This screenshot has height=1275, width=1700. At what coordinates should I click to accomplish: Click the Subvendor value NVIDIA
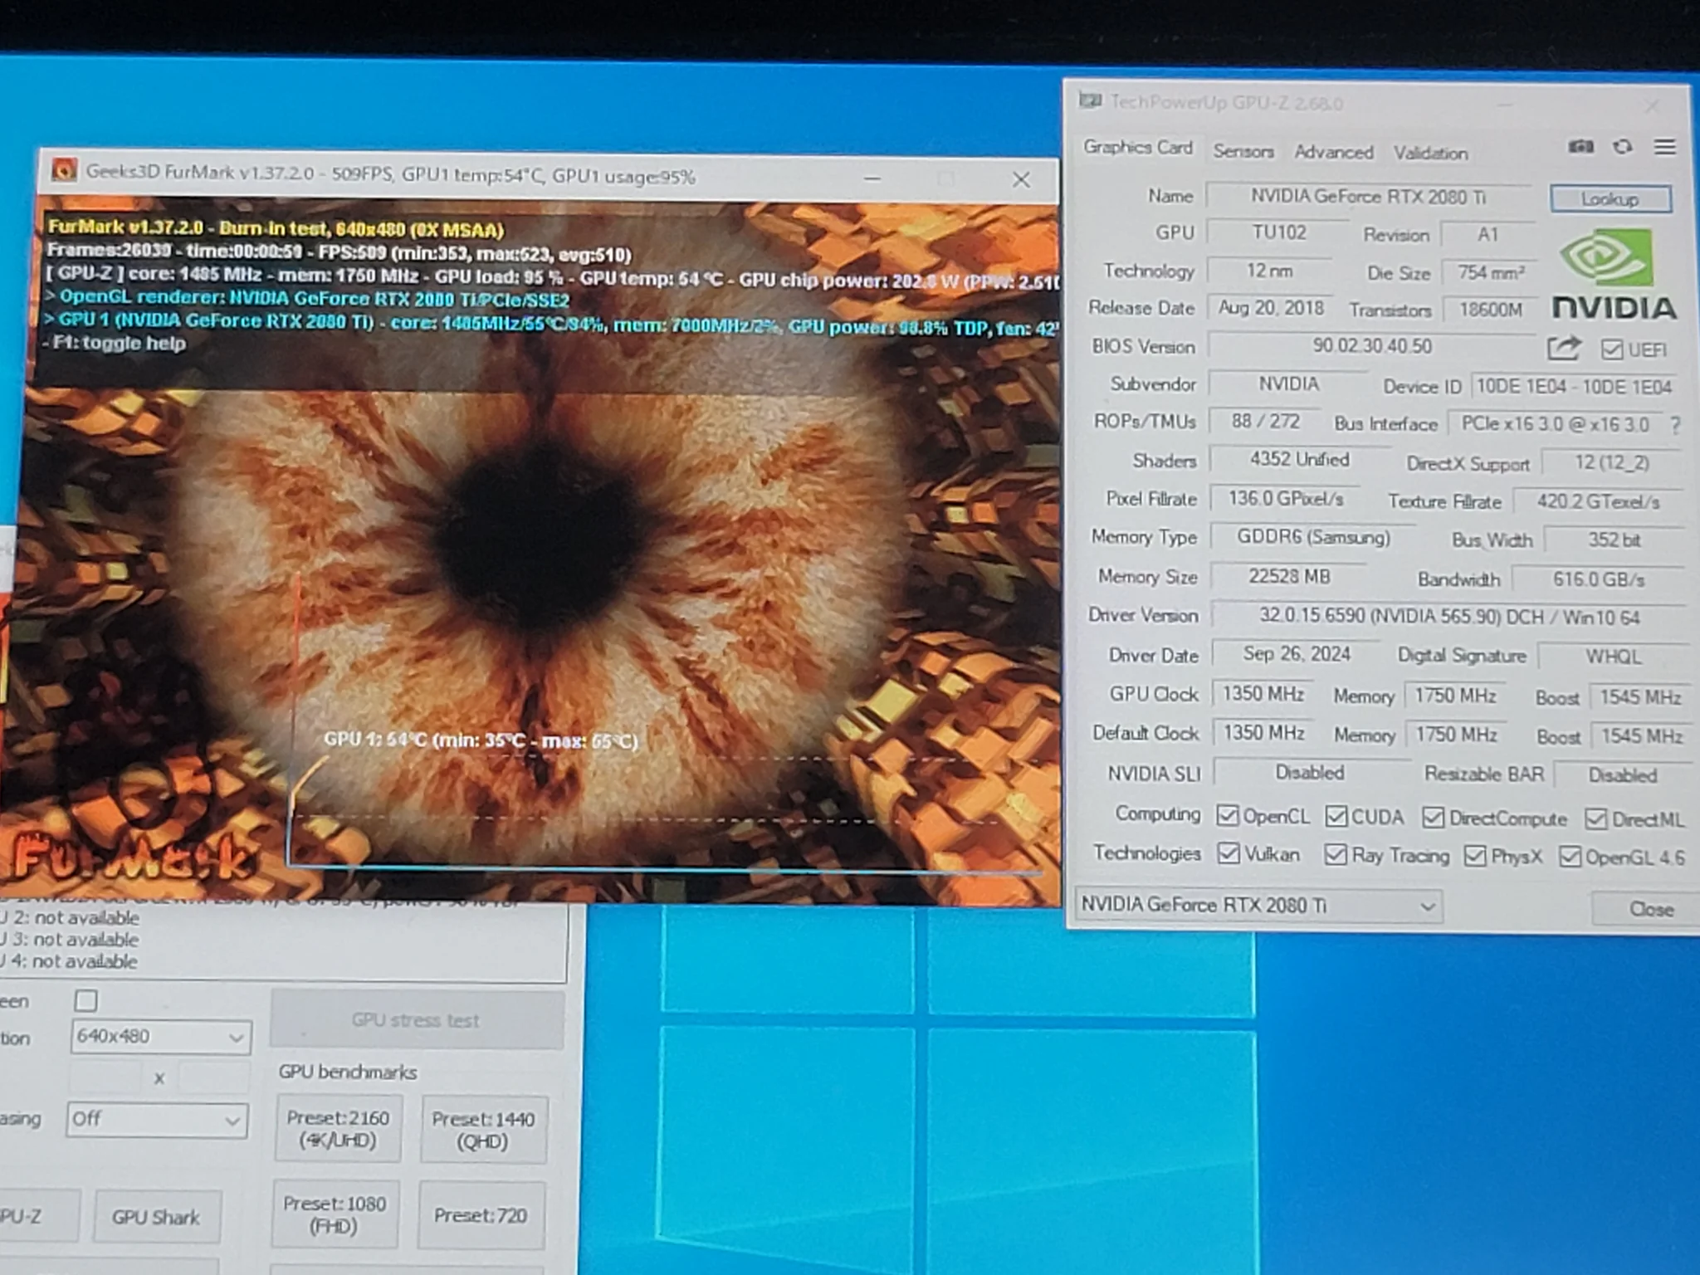point(1288,384)
